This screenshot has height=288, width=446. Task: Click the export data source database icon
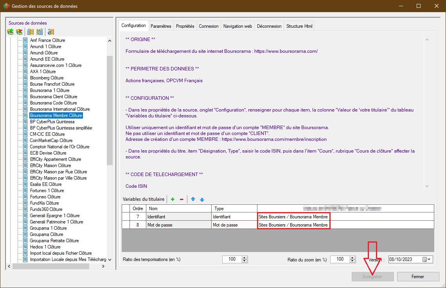click(40, 32)
